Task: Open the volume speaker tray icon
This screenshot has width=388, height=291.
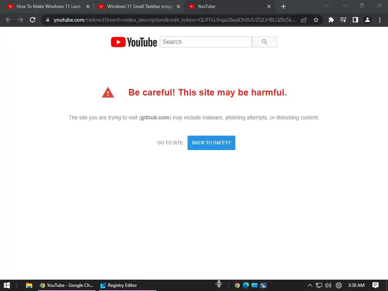Action: (x=328, y=285)
